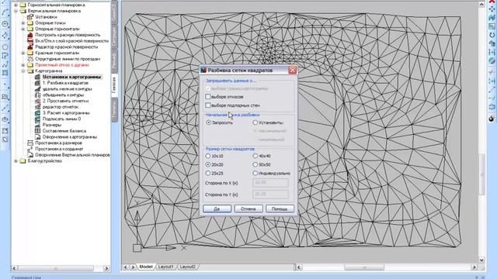Image resolution: width=497 pixels, height=279 pixels.
Task: Click the tree panel horizontal scrollbar thumb
Action: click(55, 268)
